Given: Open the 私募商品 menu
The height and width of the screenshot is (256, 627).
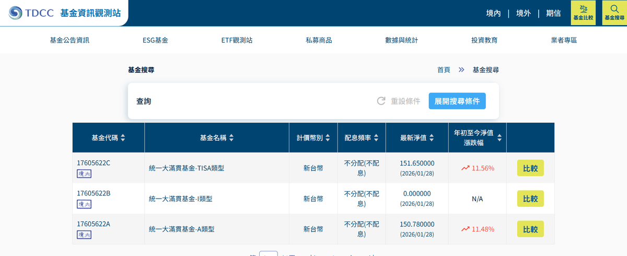Looking at the screenshot, I should [319, 40].
